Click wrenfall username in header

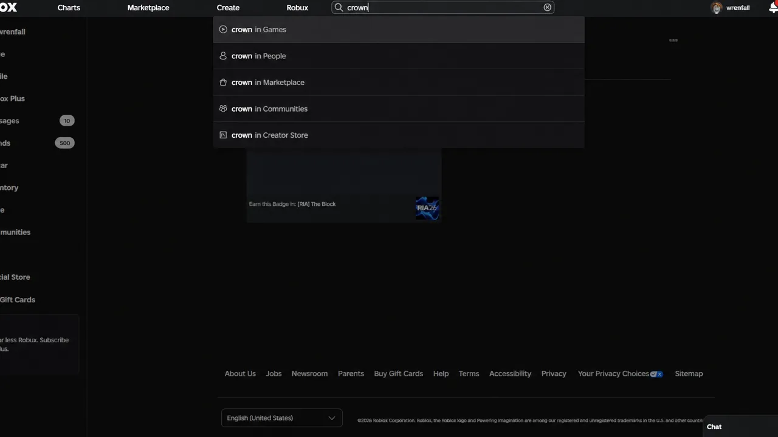click(x=738, y=8)
